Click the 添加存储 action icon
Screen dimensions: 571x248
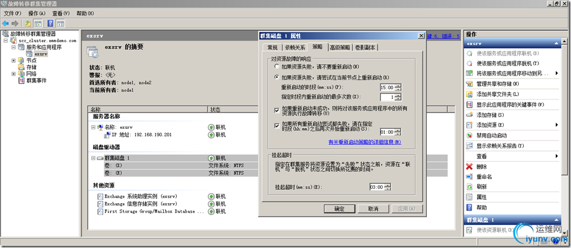pos(469,115)
